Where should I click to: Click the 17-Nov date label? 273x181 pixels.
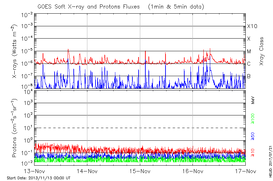click(245, 171)
